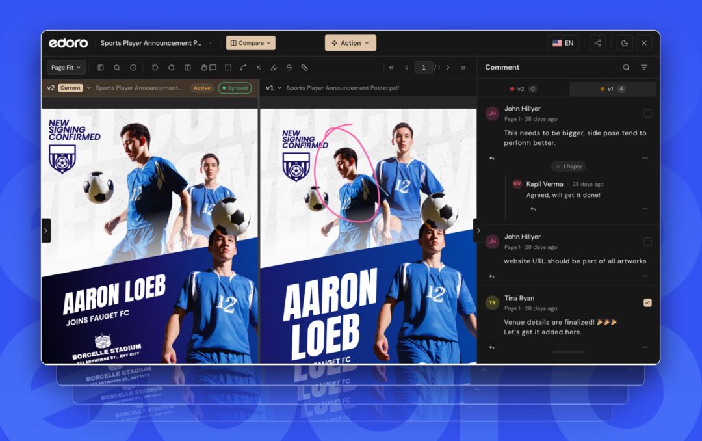
Task: Select the hand pan tool
Action: point(204,68)
